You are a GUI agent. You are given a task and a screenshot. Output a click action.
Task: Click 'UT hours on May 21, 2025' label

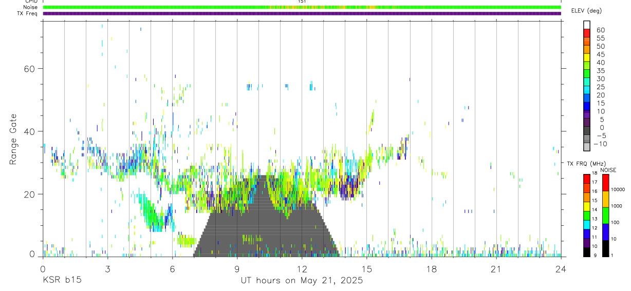[302, 280]
